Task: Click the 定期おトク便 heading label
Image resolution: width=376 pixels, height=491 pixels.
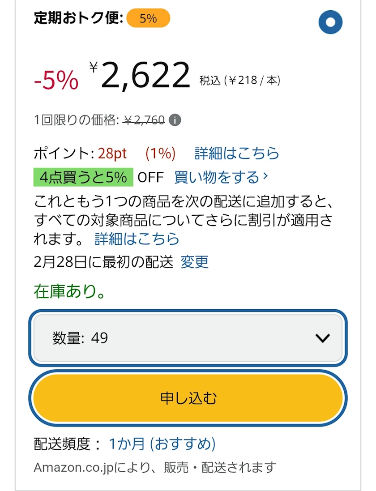Action: click(78, 19)
